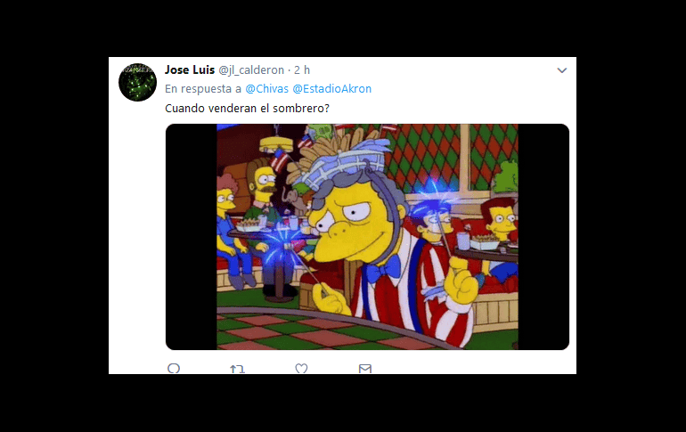
Task: Open the tweet options chevron menu
Action: click(562, 70)
